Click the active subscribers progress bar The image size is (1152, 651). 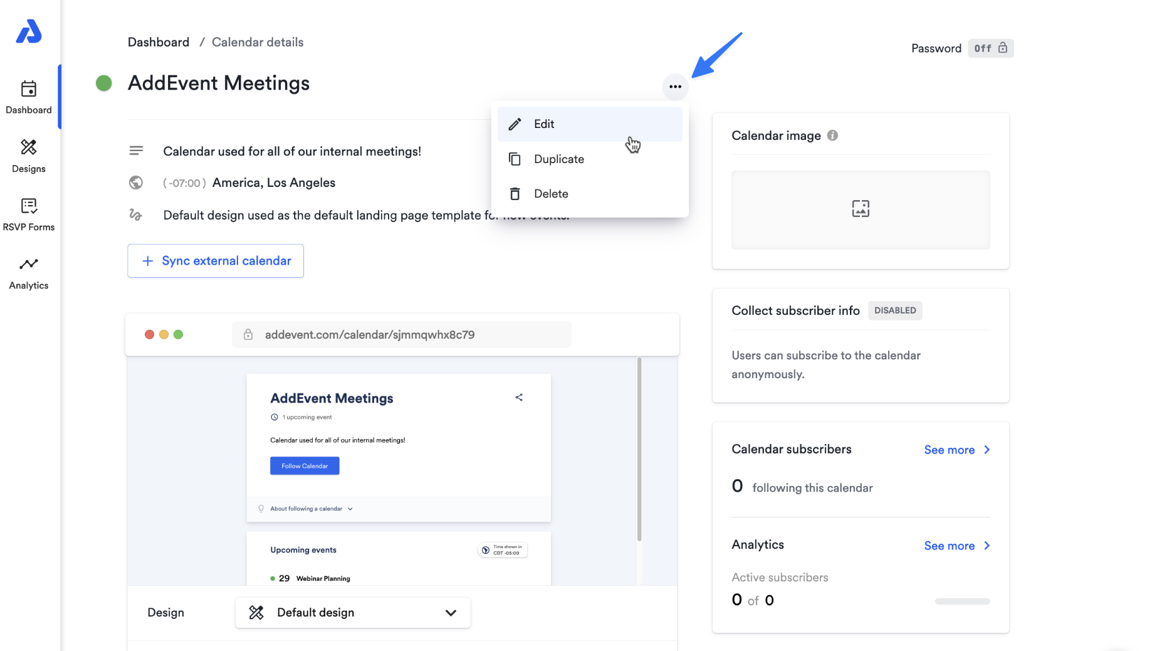tap(962, 601)
